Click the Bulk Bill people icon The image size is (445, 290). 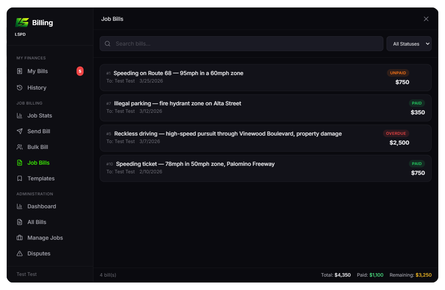(x=20, y=147)
